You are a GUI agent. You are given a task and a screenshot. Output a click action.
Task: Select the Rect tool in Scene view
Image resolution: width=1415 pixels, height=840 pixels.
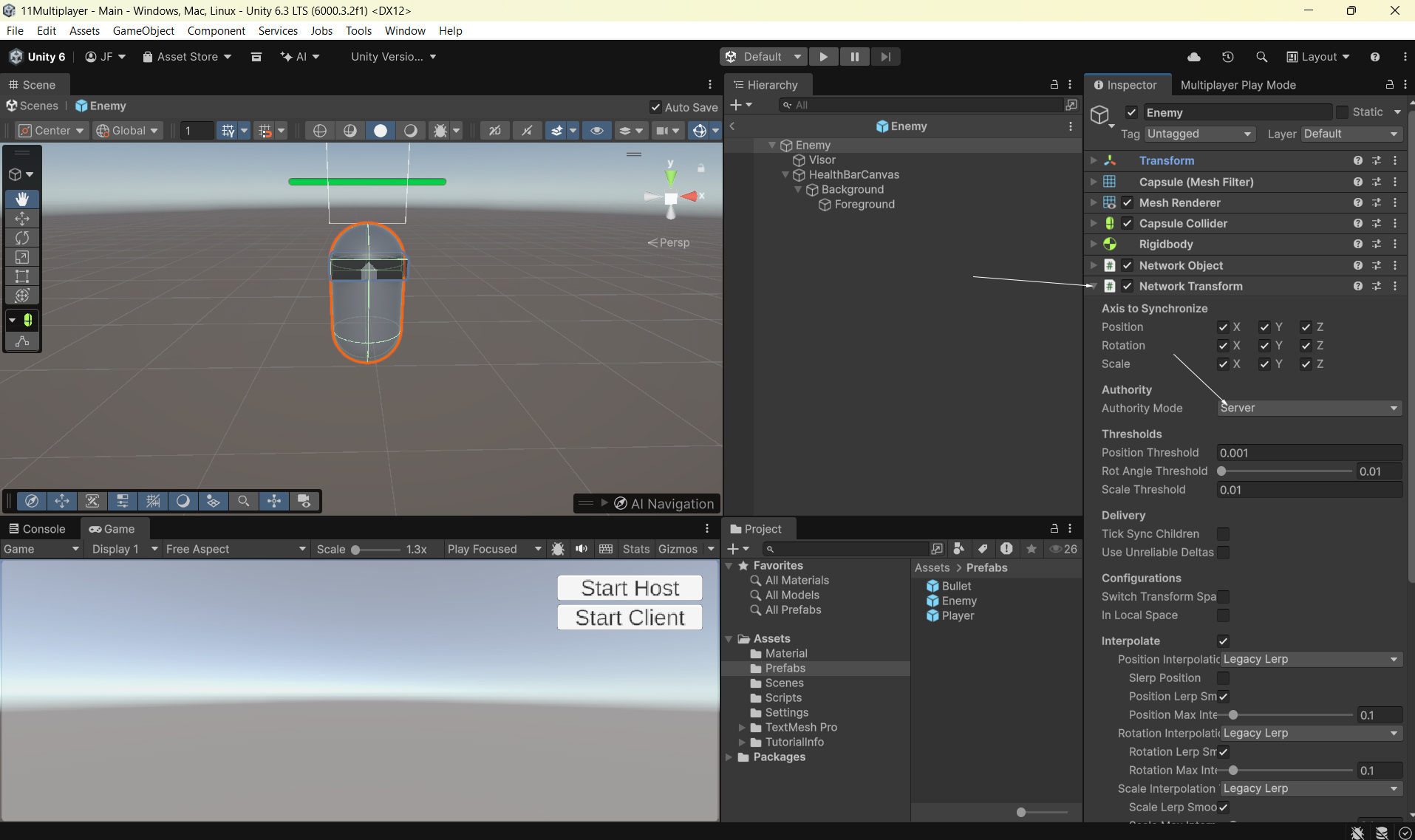[x=22, y=276]
